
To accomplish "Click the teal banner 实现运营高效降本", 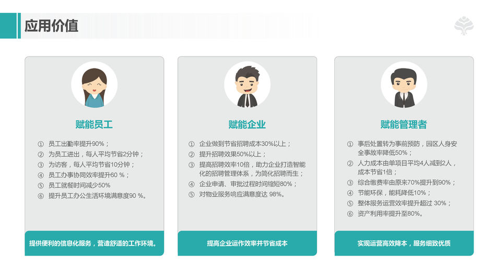I will [404, 243].
